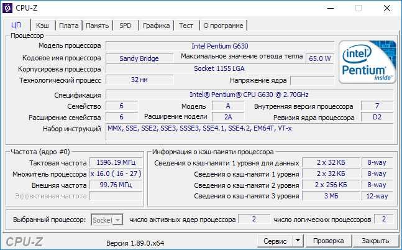Click the L2 cache 2 x 256 КБ value
The height and width of the screenshot is (250, 402).
coord(331,185)
